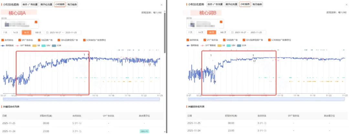
Task: Choose 180天 range in 核心词A panel
Action: point(38,32)
